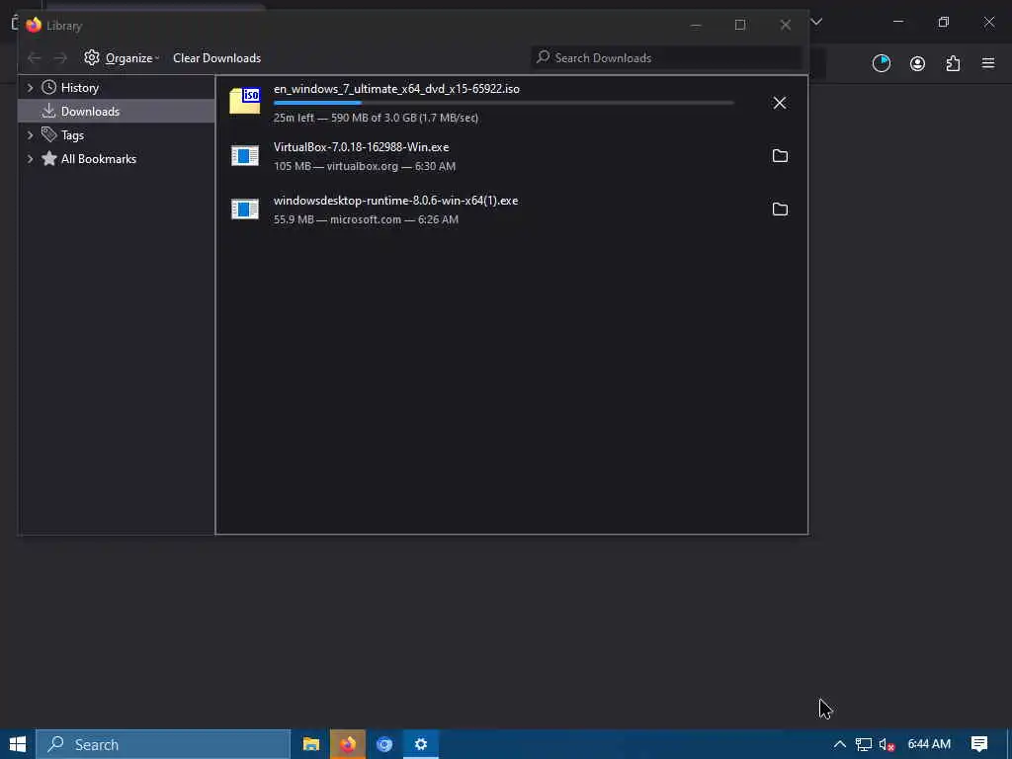This screenshot has width=1012, height=759.
Task: Click the VirtualBox exe file icon
Action: tap(245, 155)
